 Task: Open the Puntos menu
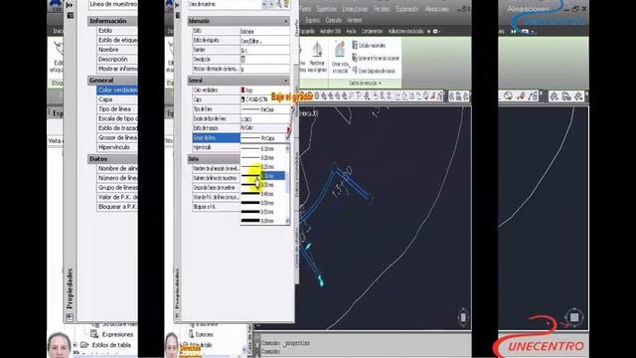point(306,9)
